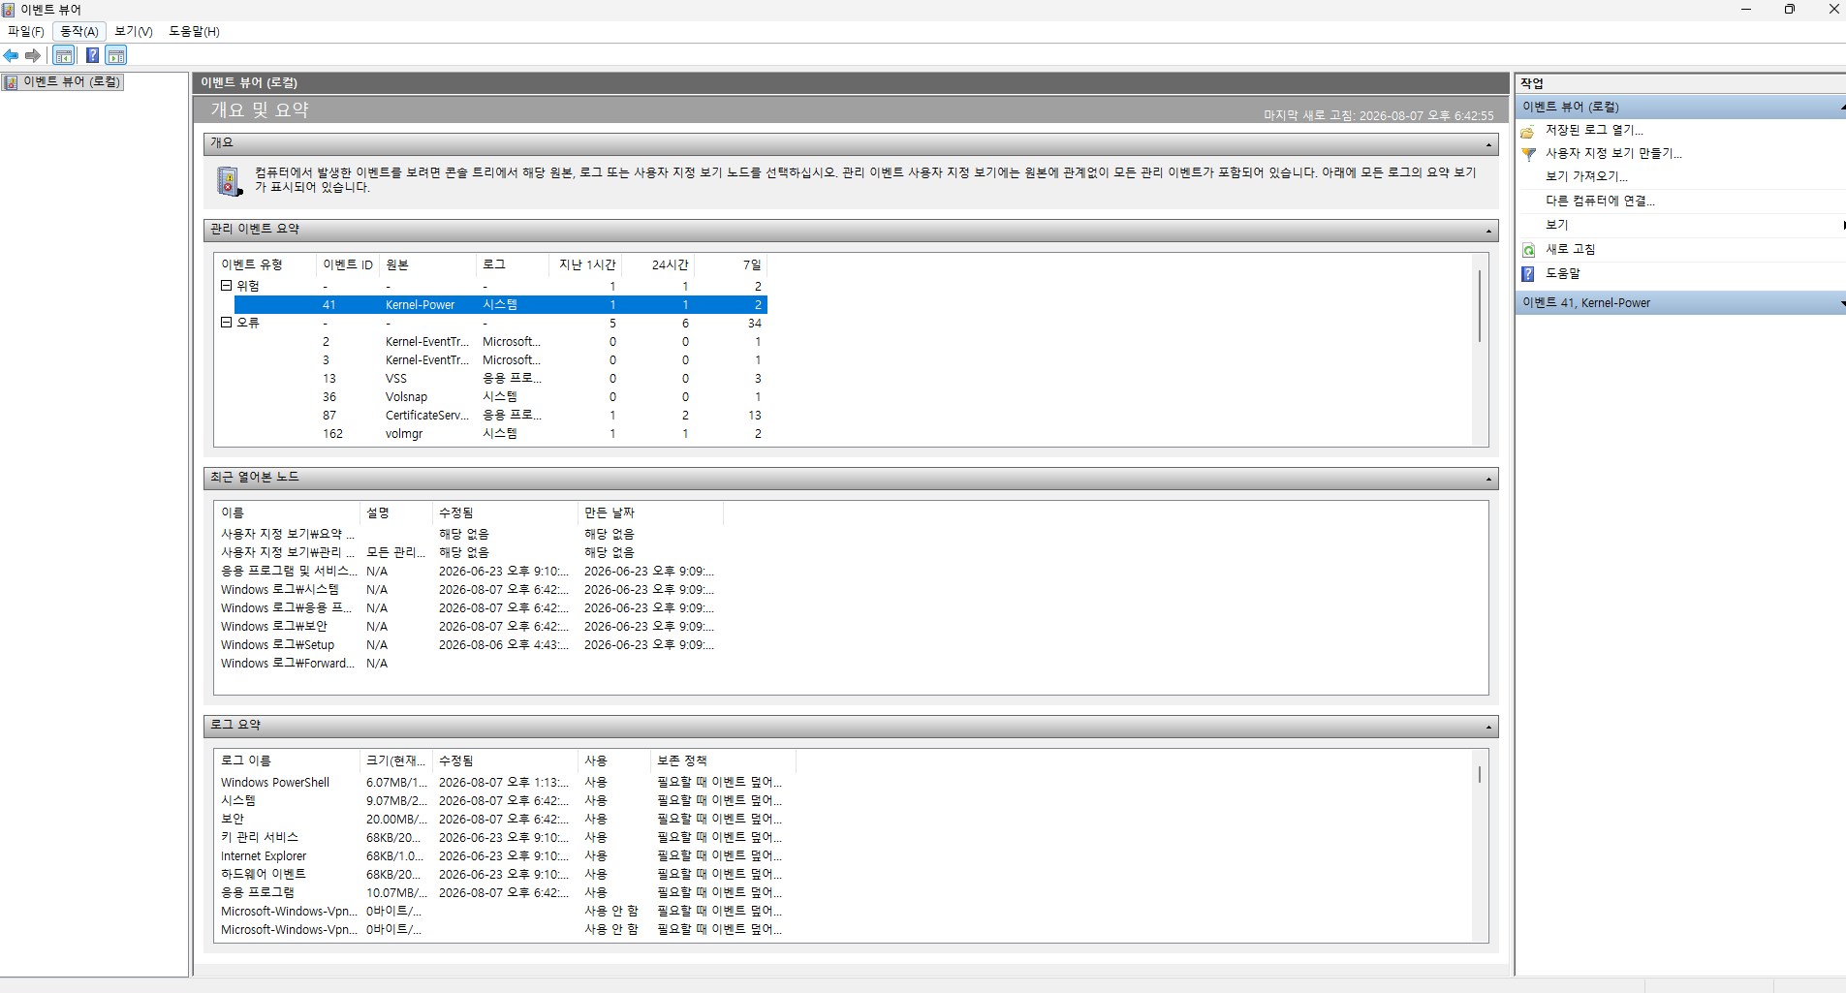
Task: Sort by the 만든 날짜 column header
Action: pos(650,512)
